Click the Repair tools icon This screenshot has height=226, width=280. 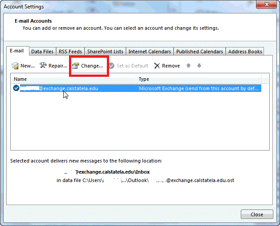pyautogui.click(x=43, y=65)
